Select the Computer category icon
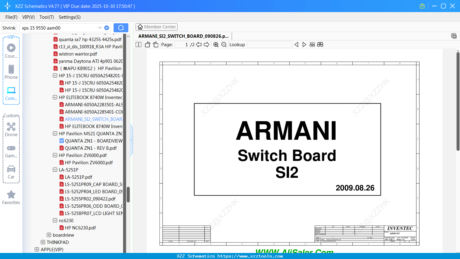460x259 pixels. [x=11, y=94]
